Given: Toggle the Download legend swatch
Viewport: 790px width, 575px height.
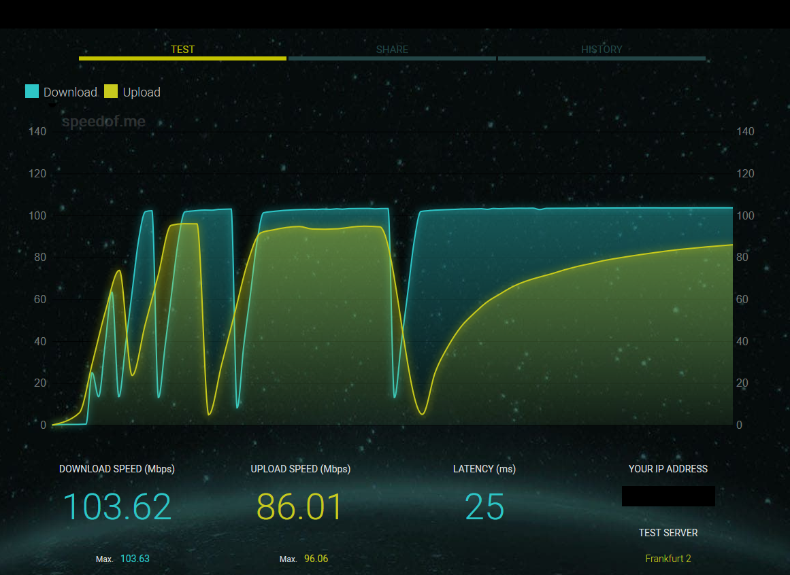Looking at the screenshot, I should 32,91.
